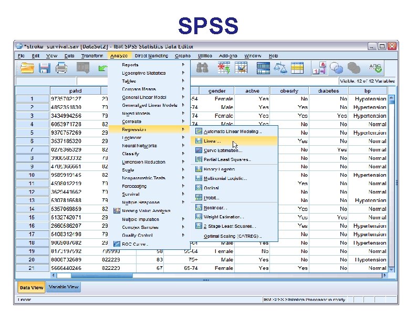Expand the Compare Means submenu arrow
The width and height of the screenshot is (417, 313).
pyautogui.click(x=183, y=89)
